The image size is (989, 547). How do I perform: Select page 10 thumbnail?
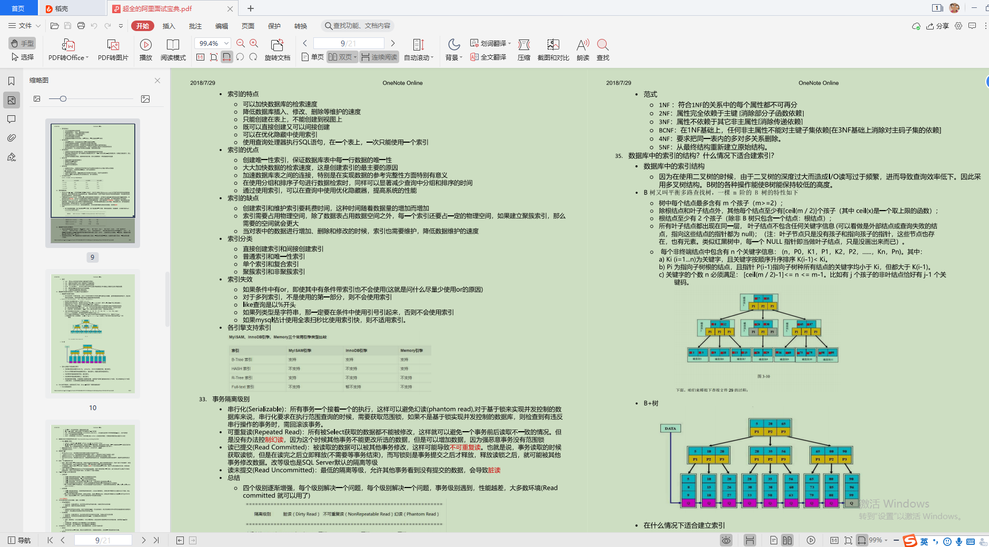[x=93, y=334]
